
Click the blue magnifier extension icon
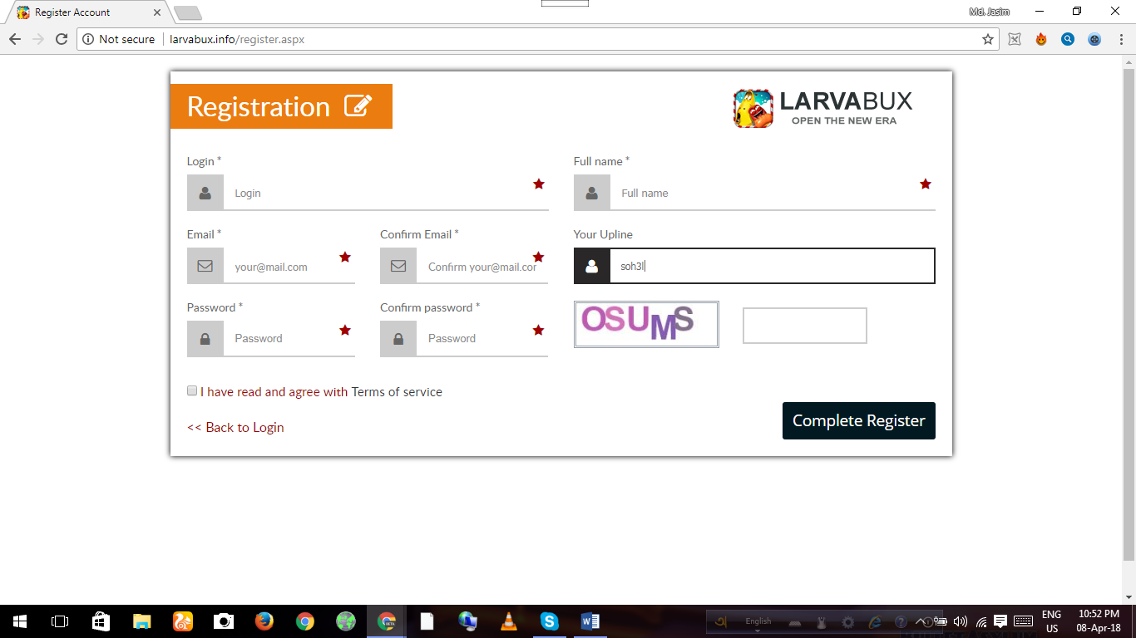(x=1068, y=39)
